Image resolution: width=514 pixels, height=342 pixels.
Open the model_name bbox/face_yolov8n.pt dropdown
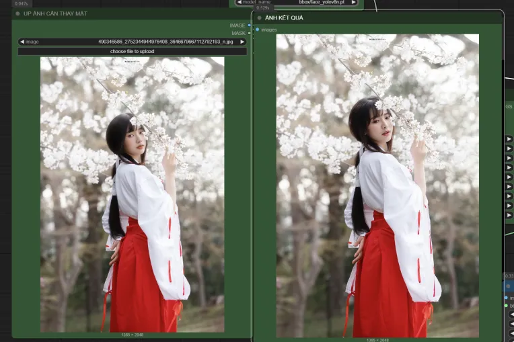[296, 2]
